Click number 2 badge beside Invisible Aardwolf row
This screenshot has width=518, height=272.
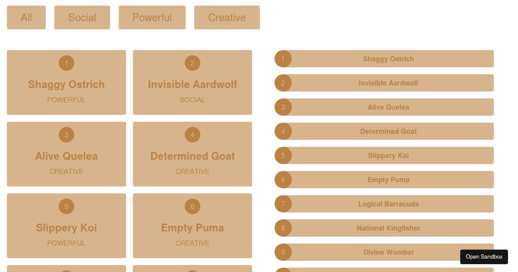(x=283, y=83)
